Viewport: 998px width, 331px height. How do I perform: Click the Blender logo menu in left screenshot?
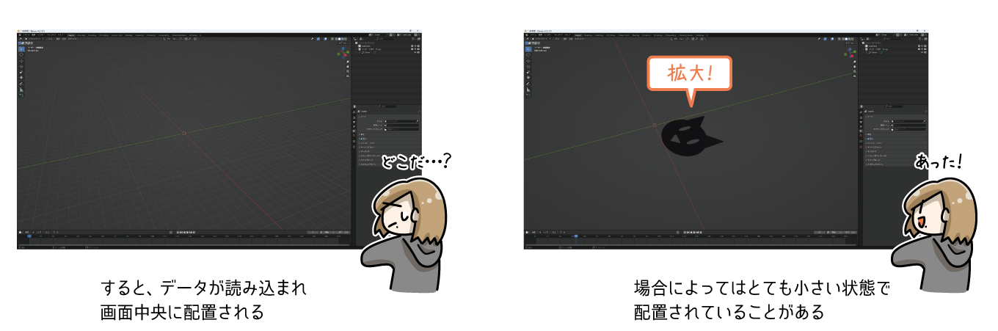click(x=21, y=35)
